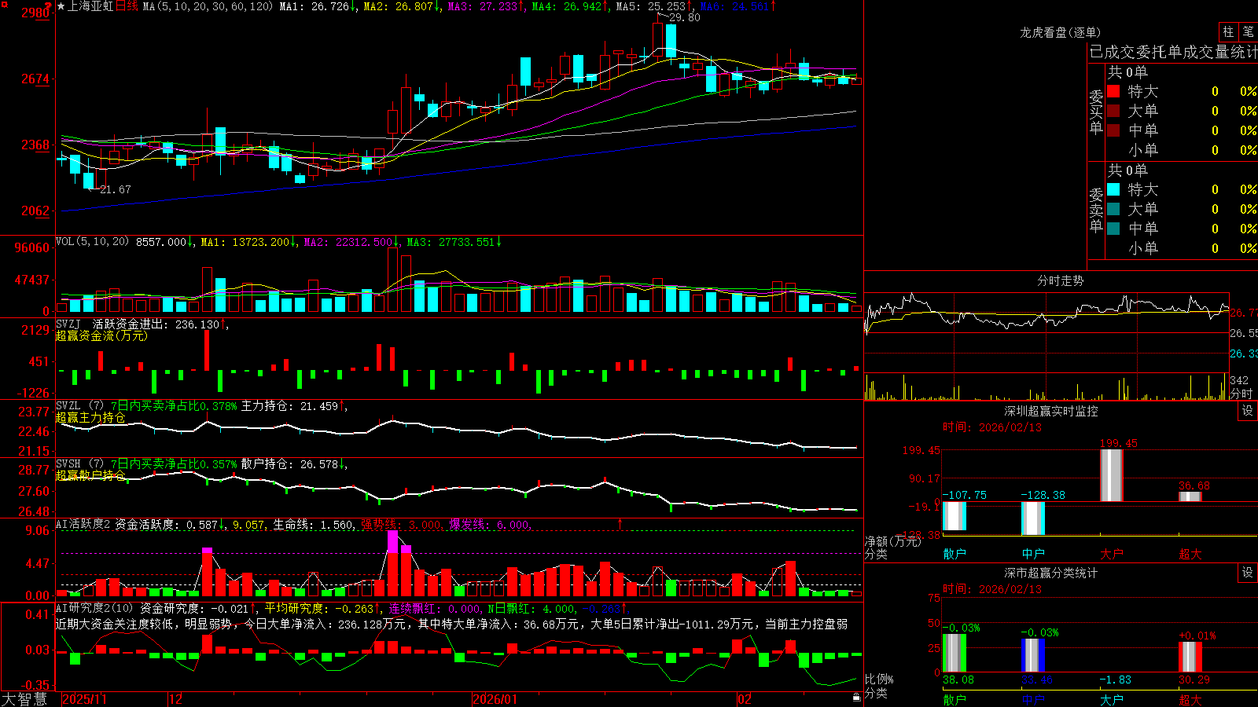Jump to the 2026/01 date marker on the timeline

click(x=495, y=699)
